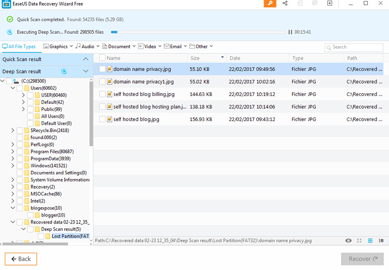Sort by Type column header
Image resolution: width=389 pixels, height=270 pixels.
point(316,58)
